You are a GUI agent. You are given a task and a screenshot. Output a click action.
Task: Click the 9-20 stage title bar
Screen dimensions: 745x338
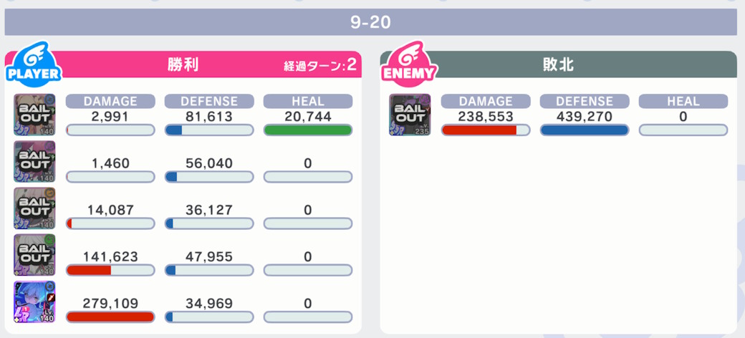tap(370, 22)
